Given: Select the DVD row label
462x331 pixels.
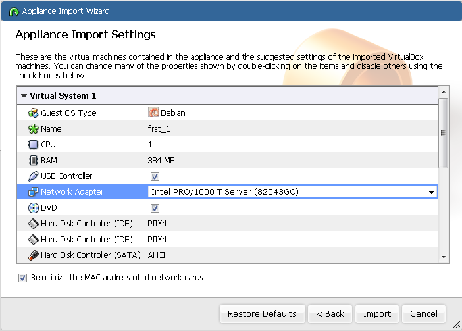Looking at the screenshot, I should [x=49, y=208].
